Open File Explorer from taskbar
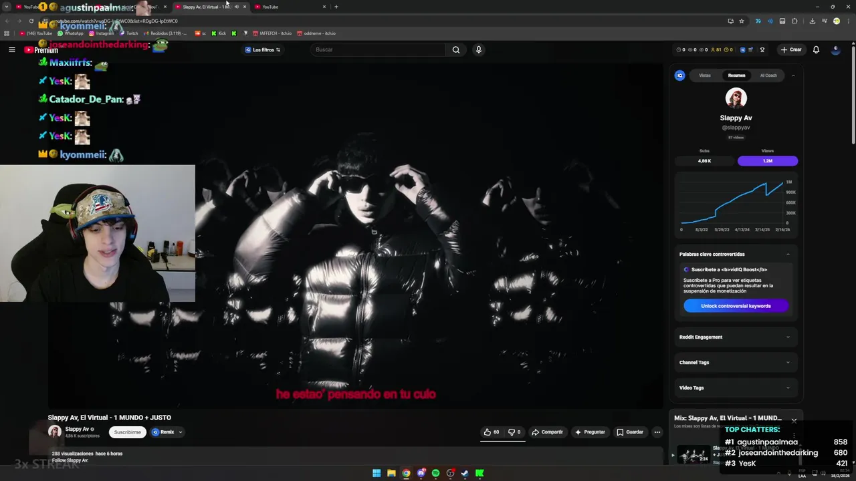 (391, 473)
